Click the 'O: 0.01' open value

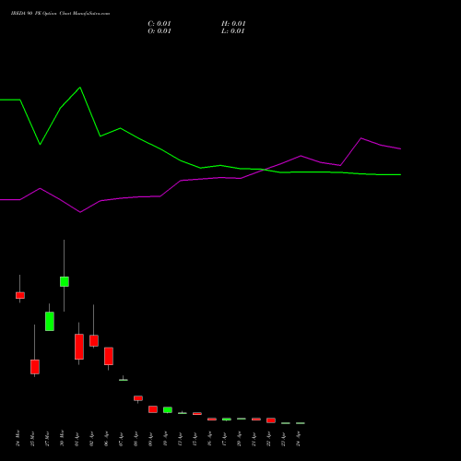tap(160, 31)
